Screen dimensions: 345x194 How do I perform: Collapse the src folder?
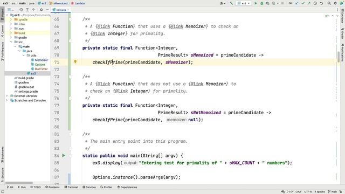tap(11, 42)
